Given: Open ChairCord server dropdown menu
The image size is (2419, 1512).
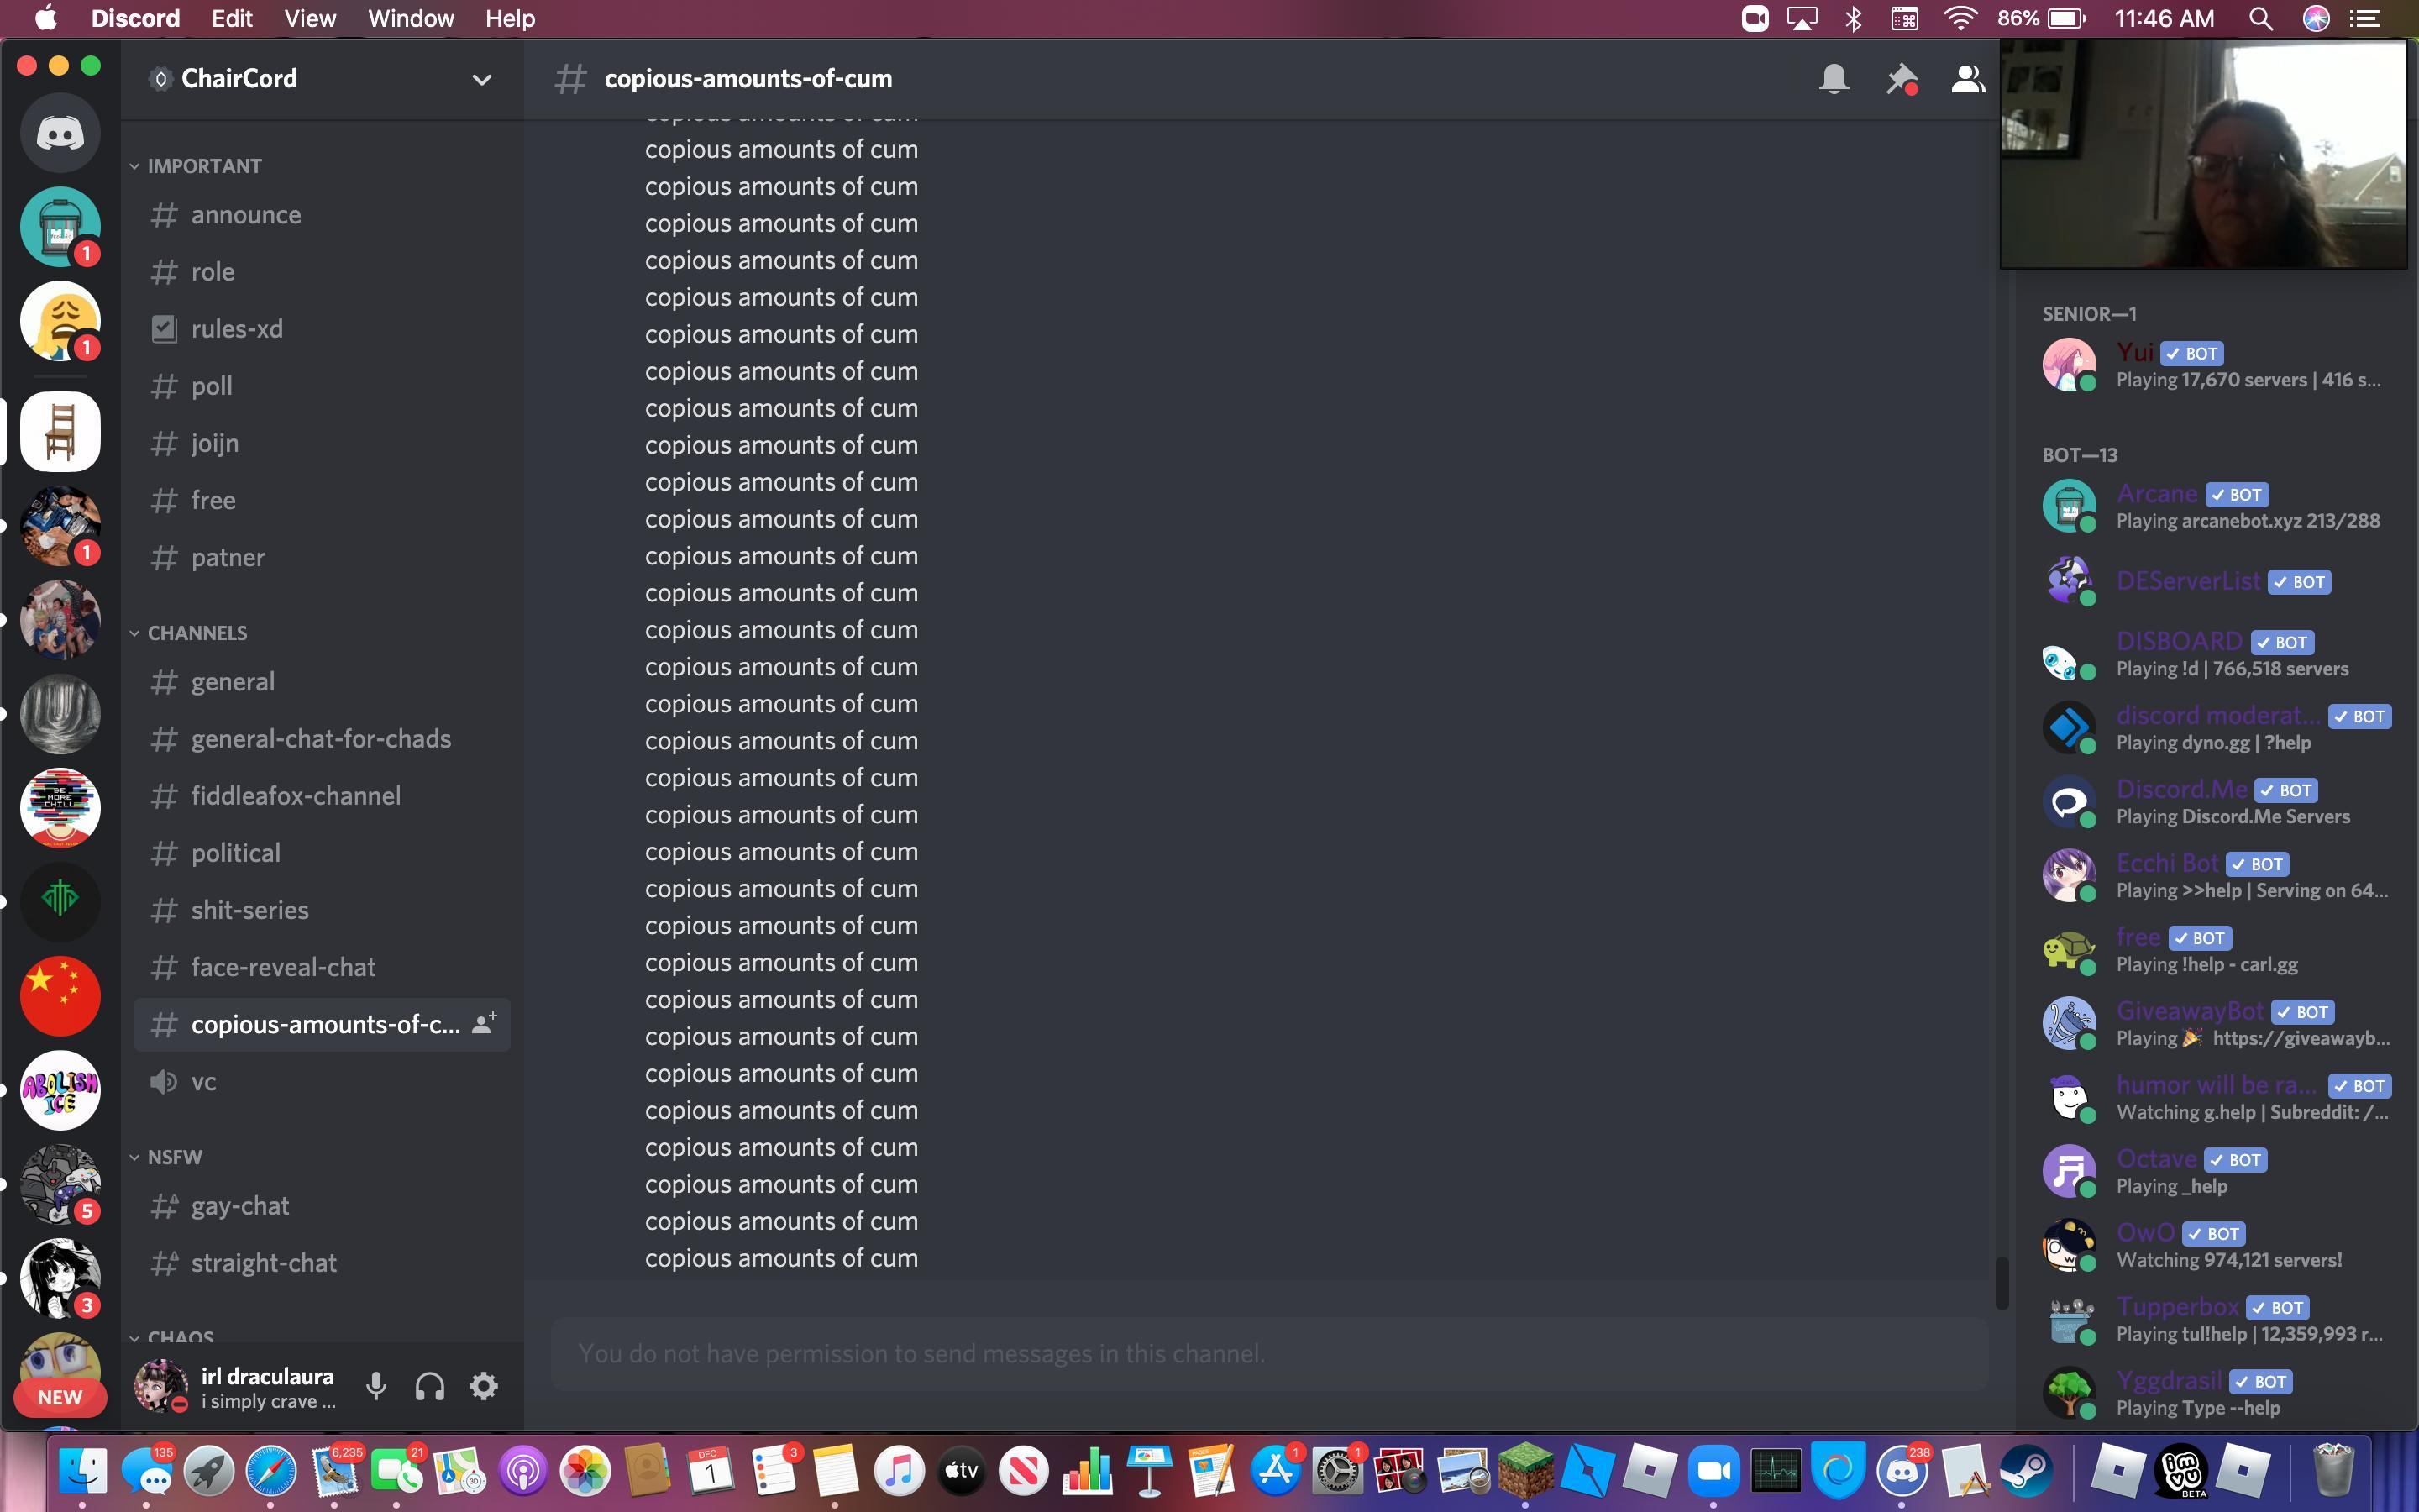Looking at the screenshot, I should pos(482,79).
